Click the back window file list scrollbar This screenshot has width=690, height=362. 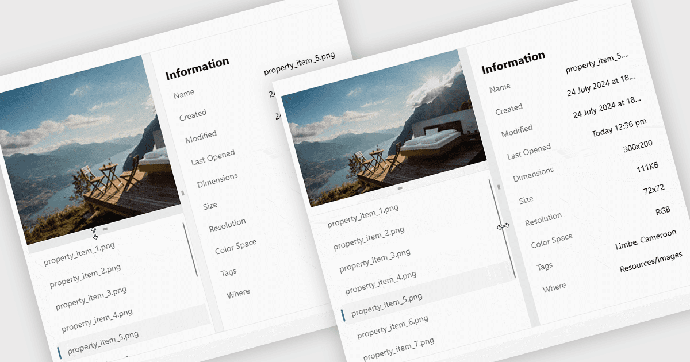[x=190, y=249]
